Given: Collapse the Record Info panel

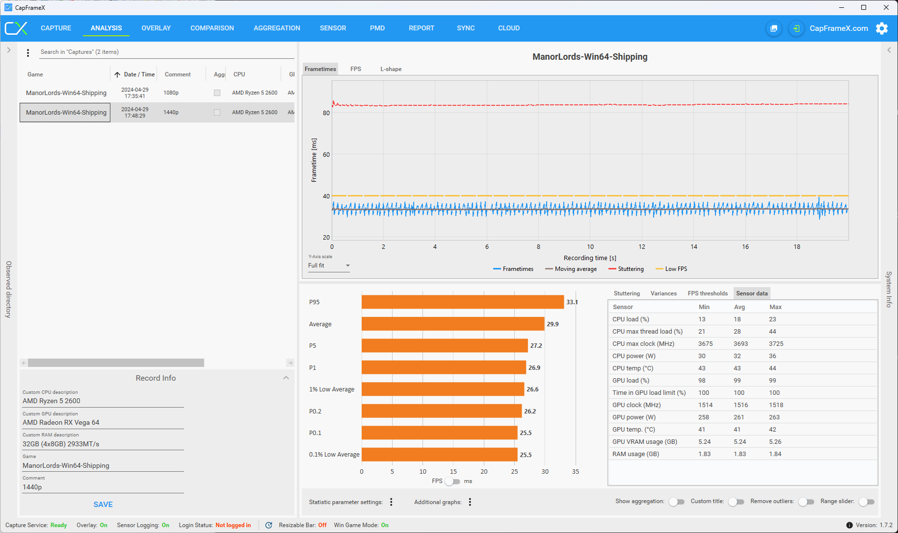Looking at the screenshot, I should [286, 378].
